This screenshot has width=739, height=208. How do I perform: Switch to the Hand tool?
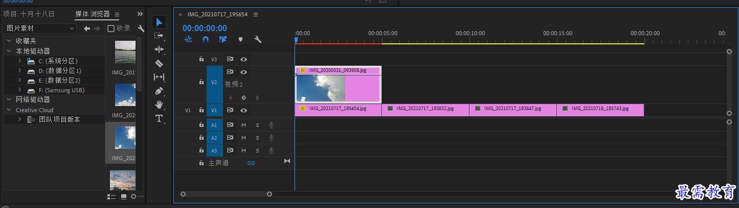(x=159, y=105)
